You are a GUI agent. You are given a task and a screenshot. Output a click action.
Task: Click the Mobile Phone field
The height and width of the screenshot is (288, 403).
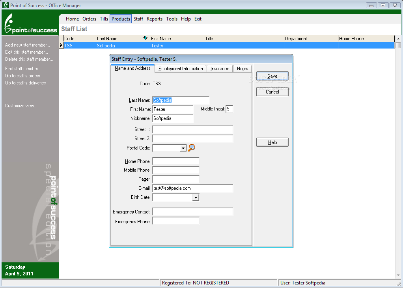(x=176, y=170)
